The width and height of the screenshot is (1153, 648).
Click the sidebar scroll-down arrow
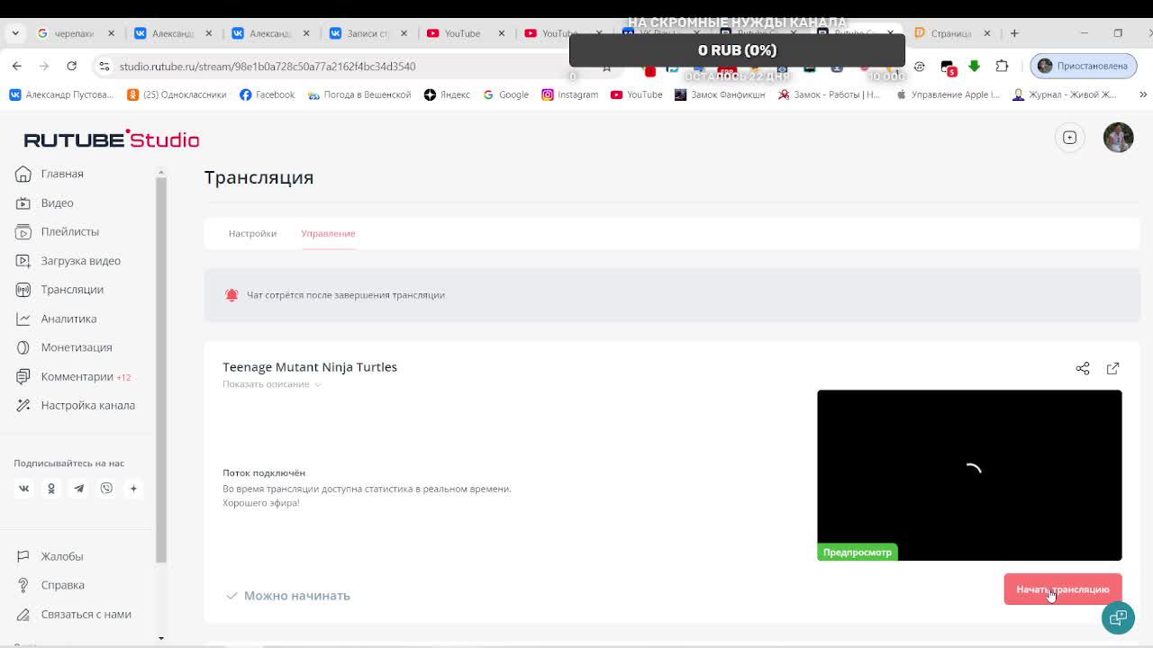pyautogui.click(x=161, y=638)
